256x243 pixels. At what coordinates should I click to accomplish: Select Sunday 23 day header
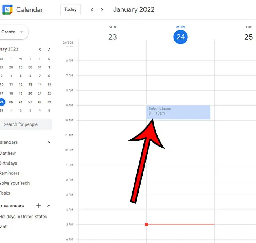(112, 37)
